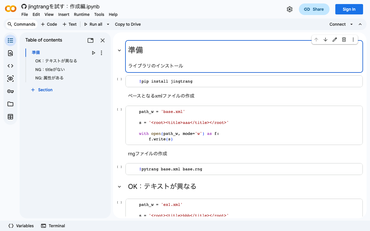Open the Files browser sidebar

[x=10, y=104]
